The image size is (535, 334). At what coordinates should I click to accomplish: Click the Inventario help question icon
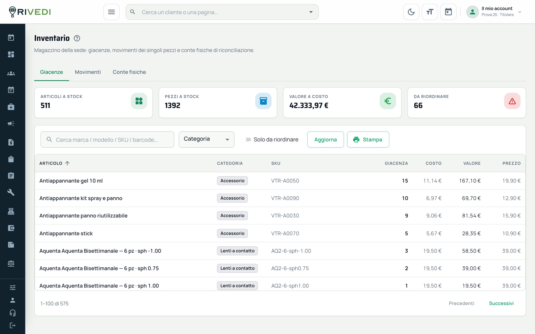(77, 38)
